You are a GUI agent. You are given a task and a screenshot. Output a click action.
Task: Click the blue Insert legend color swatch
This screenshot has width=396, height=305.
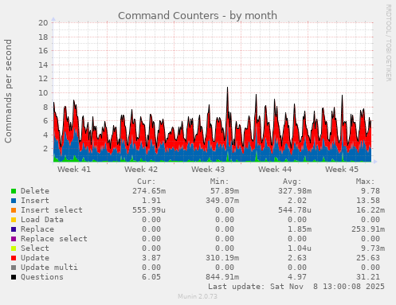coord(14,201)
